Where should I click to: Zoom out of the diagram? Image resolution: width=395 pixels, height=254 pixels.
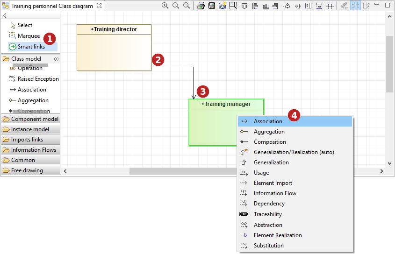[187, 6]
